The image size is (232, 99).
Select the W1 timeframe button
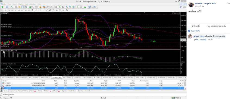[x=26, y=10]
